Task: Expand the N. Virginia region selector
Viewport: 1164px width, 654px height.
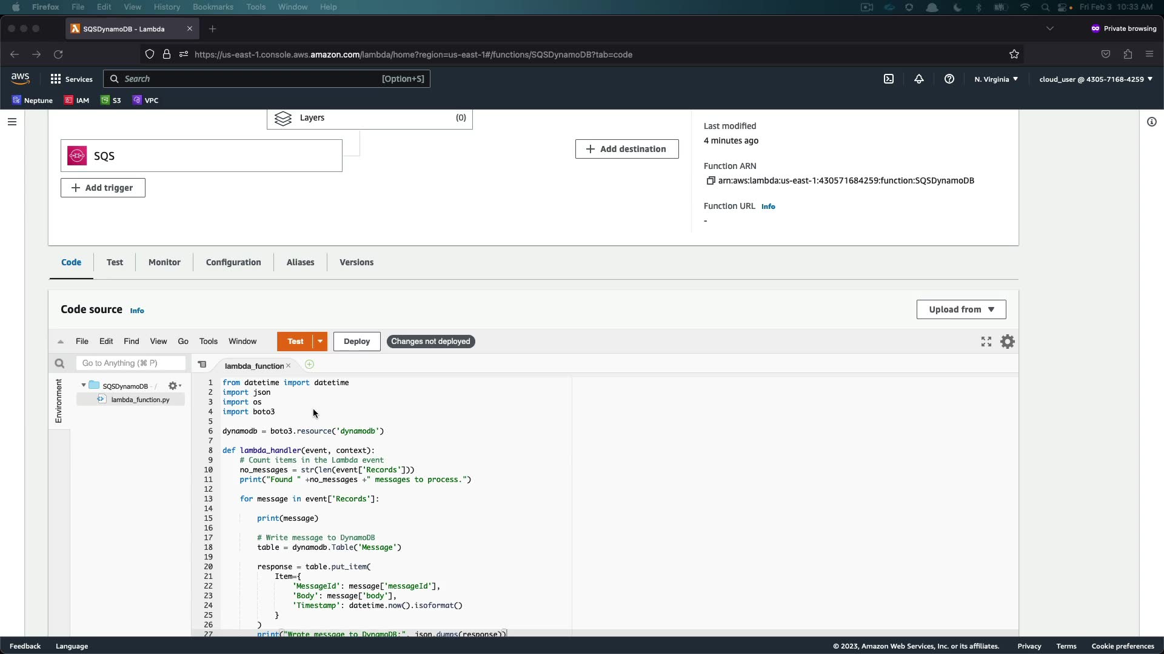Action: [x=996, y=79]
